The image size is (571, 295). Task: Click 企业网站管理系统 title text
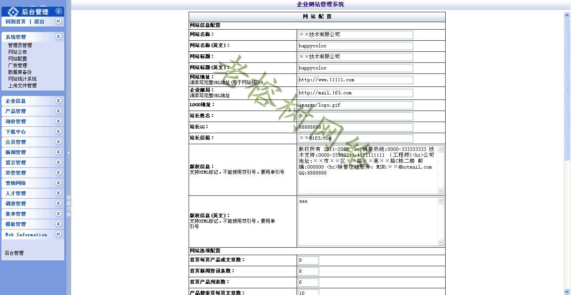tap(320, 4)
